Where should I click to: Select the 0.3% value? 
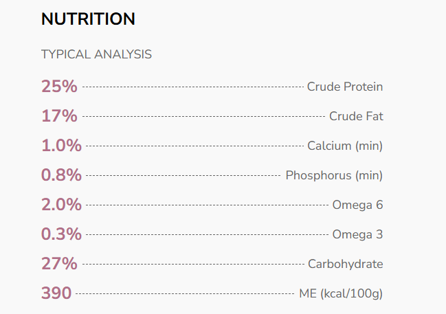[61, 234]
